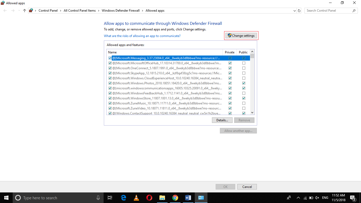Image resolution: width=361 pixels, height=203 pixels.
Task: Uncheck the checkbox next to Microsoft.SkypeApp
Action: pyautogui.click(x=110, y=73)
